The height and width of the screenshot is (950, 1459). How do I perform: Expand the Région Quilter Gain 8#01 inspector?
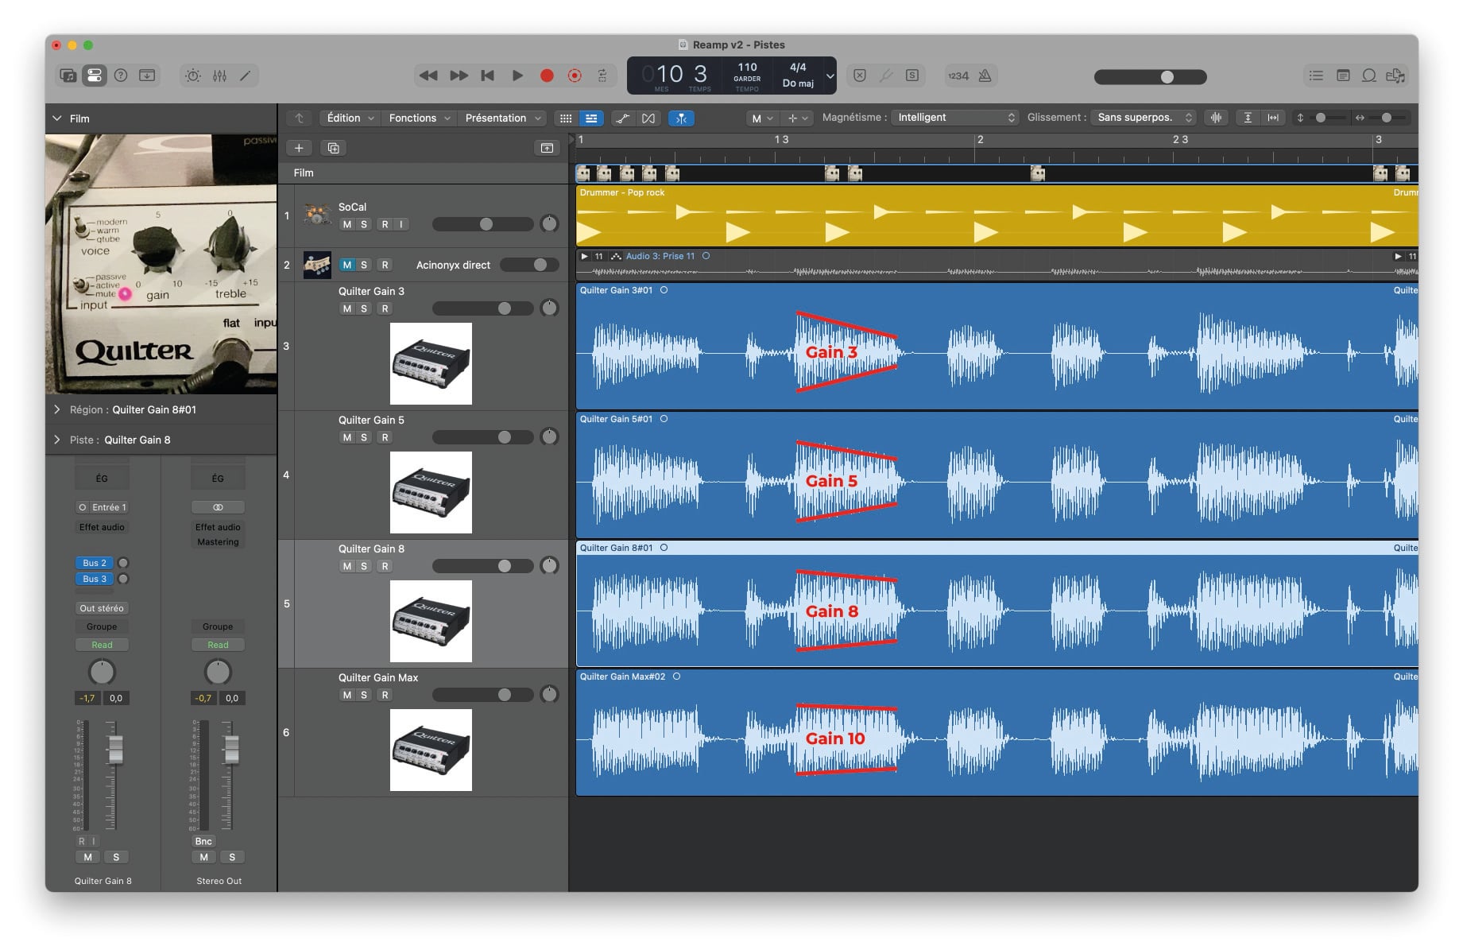coord(57,409)
